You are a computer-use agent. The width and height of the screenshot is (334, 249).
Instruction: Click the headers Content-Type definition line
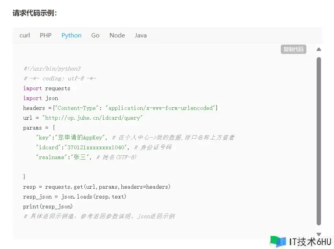click(x=120, y=108)
